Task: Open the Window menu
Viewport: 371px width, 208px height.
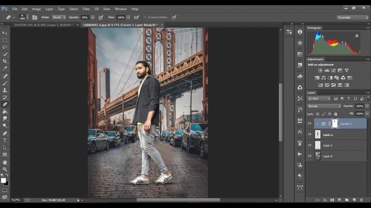Action: point(121,9)
